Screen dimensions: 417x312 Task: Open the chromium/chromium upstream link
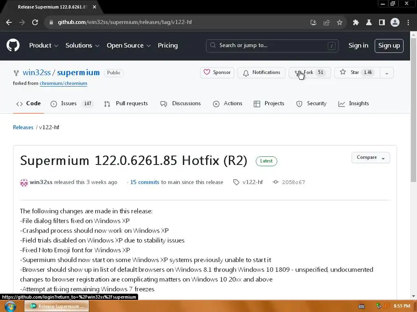tap(63, 83)
